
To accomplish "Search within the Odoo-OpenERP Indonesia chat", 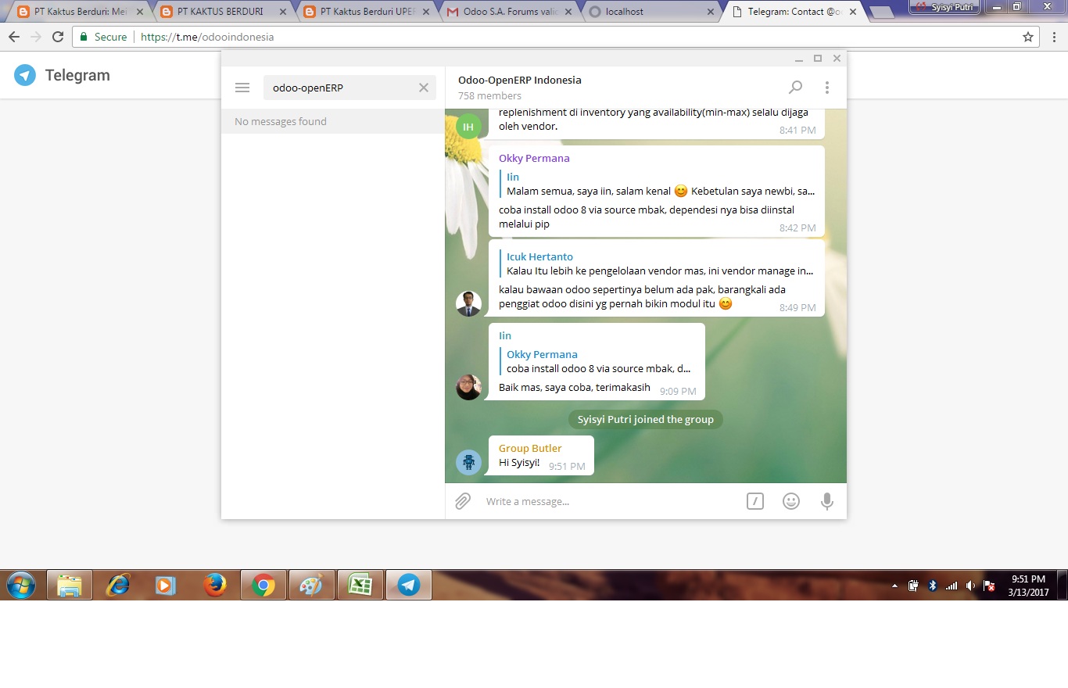I will coord(795,87).
